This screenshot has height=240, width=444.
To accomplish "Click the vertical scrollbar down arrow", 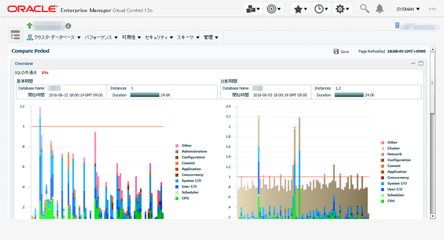I will point(432,216).
